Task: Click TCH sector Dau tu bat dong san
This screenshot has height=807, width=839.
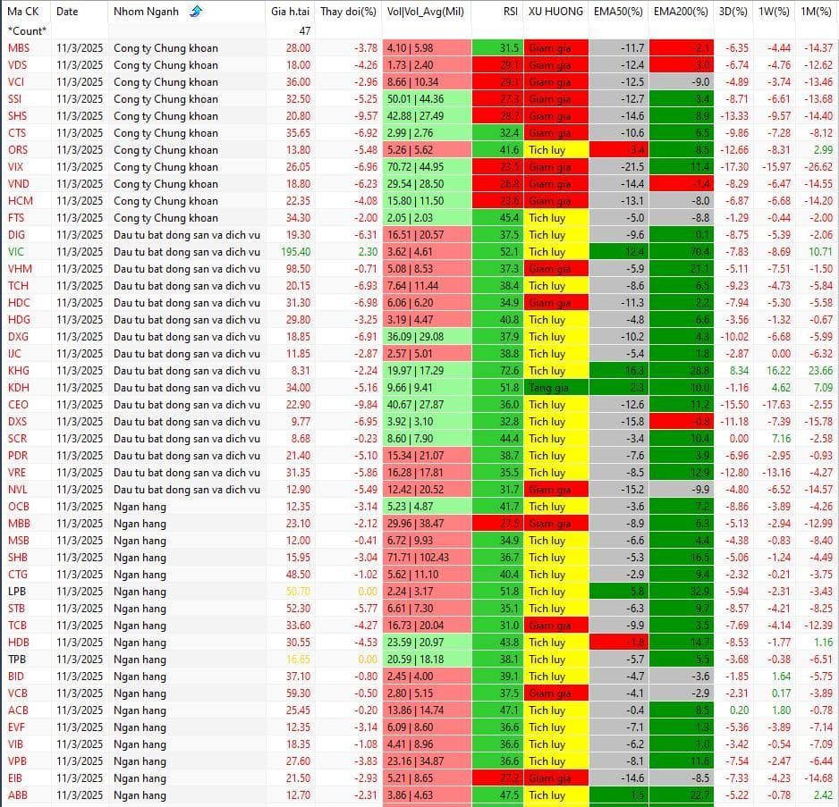Action: [x=187, y=286]
